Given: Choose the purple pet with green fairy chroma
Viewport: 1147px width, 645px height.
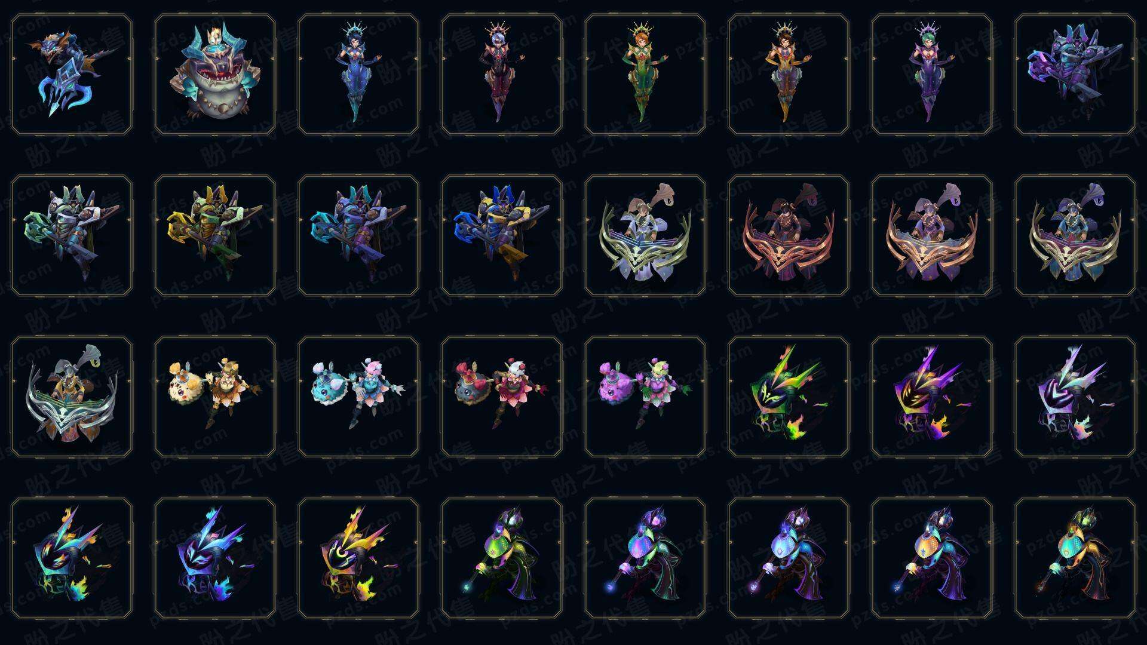Looking at the screenshot, I should tap(645, 397).
